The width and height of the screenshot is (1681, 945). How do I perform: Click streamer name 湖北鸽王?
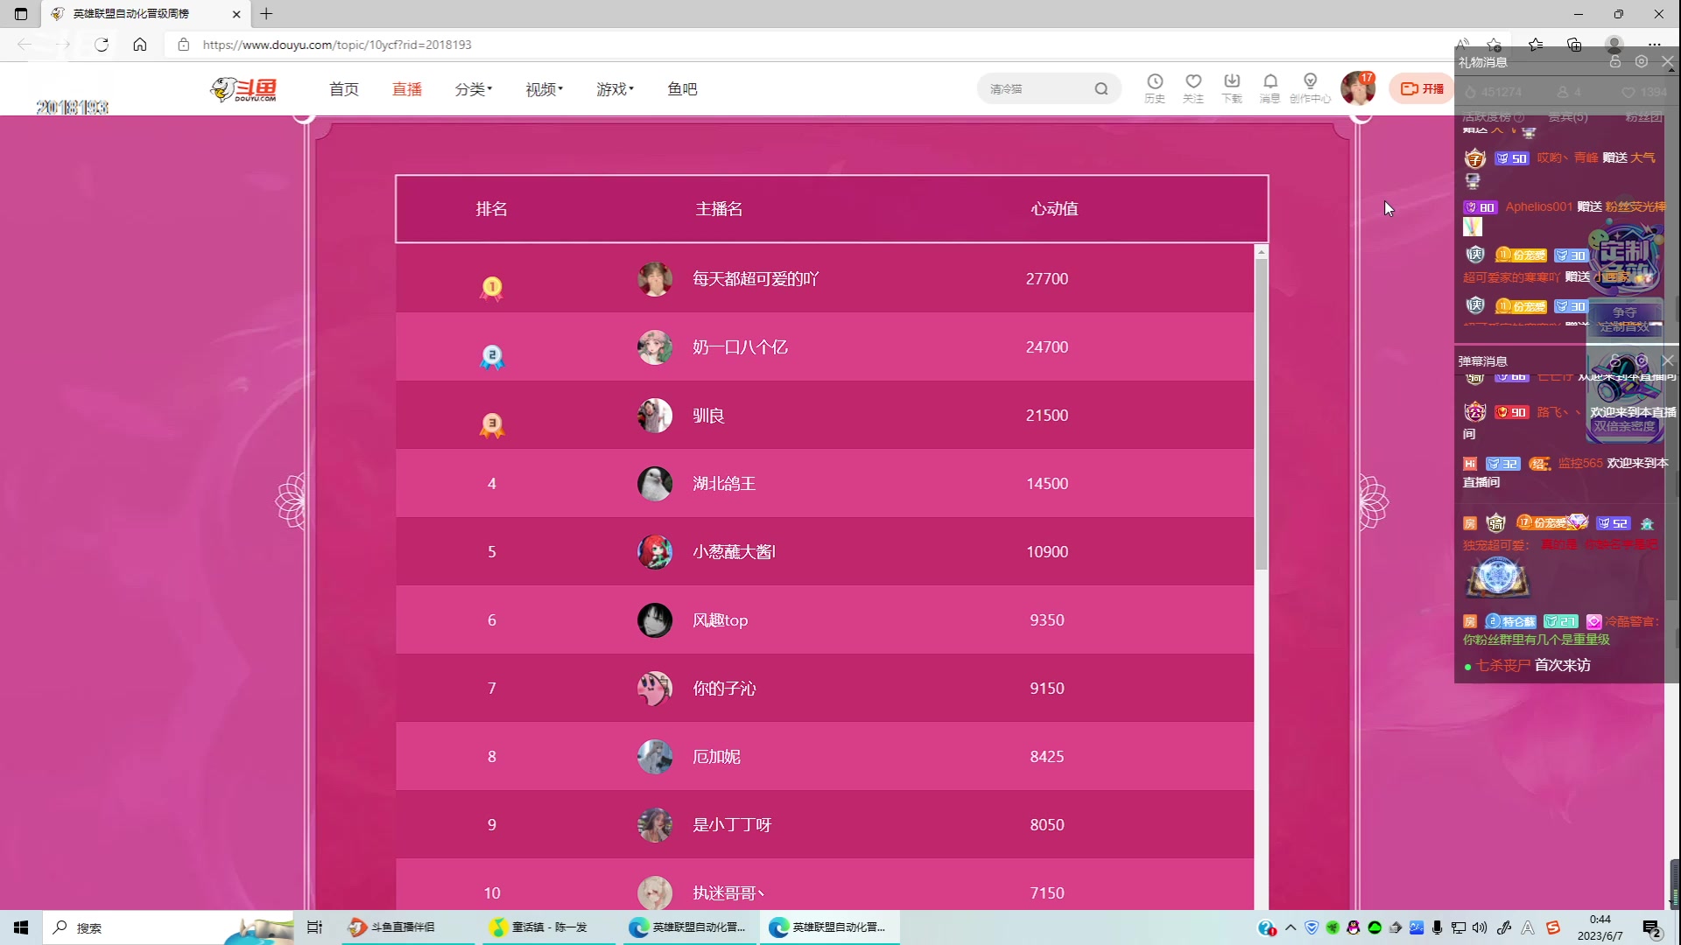click(x=724, y=484)
